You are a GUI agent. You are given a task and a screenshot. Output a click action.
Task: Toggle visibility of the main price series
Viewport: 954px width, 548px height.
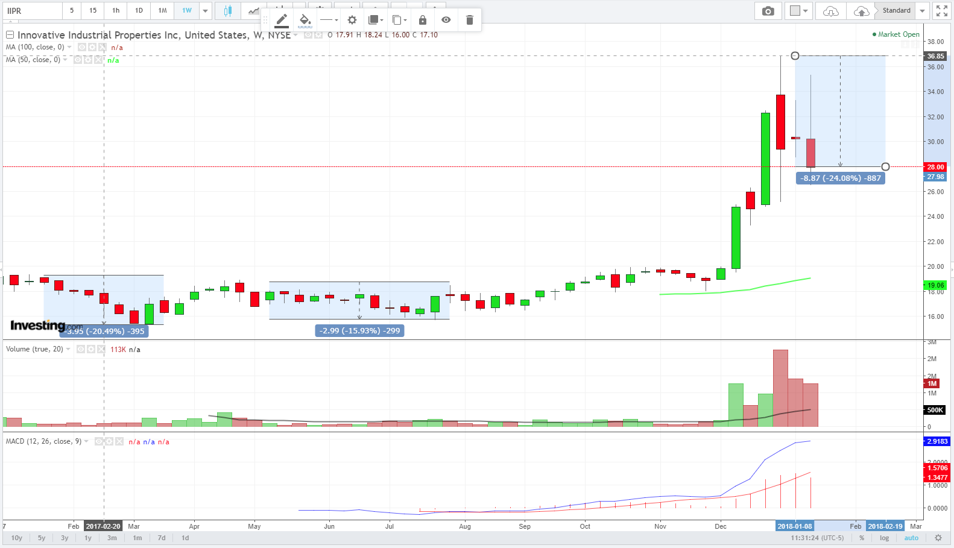(308, 35)
